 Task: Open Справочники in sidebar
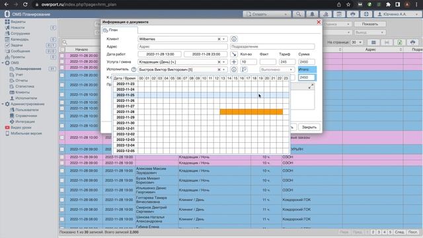pos(26,116)
